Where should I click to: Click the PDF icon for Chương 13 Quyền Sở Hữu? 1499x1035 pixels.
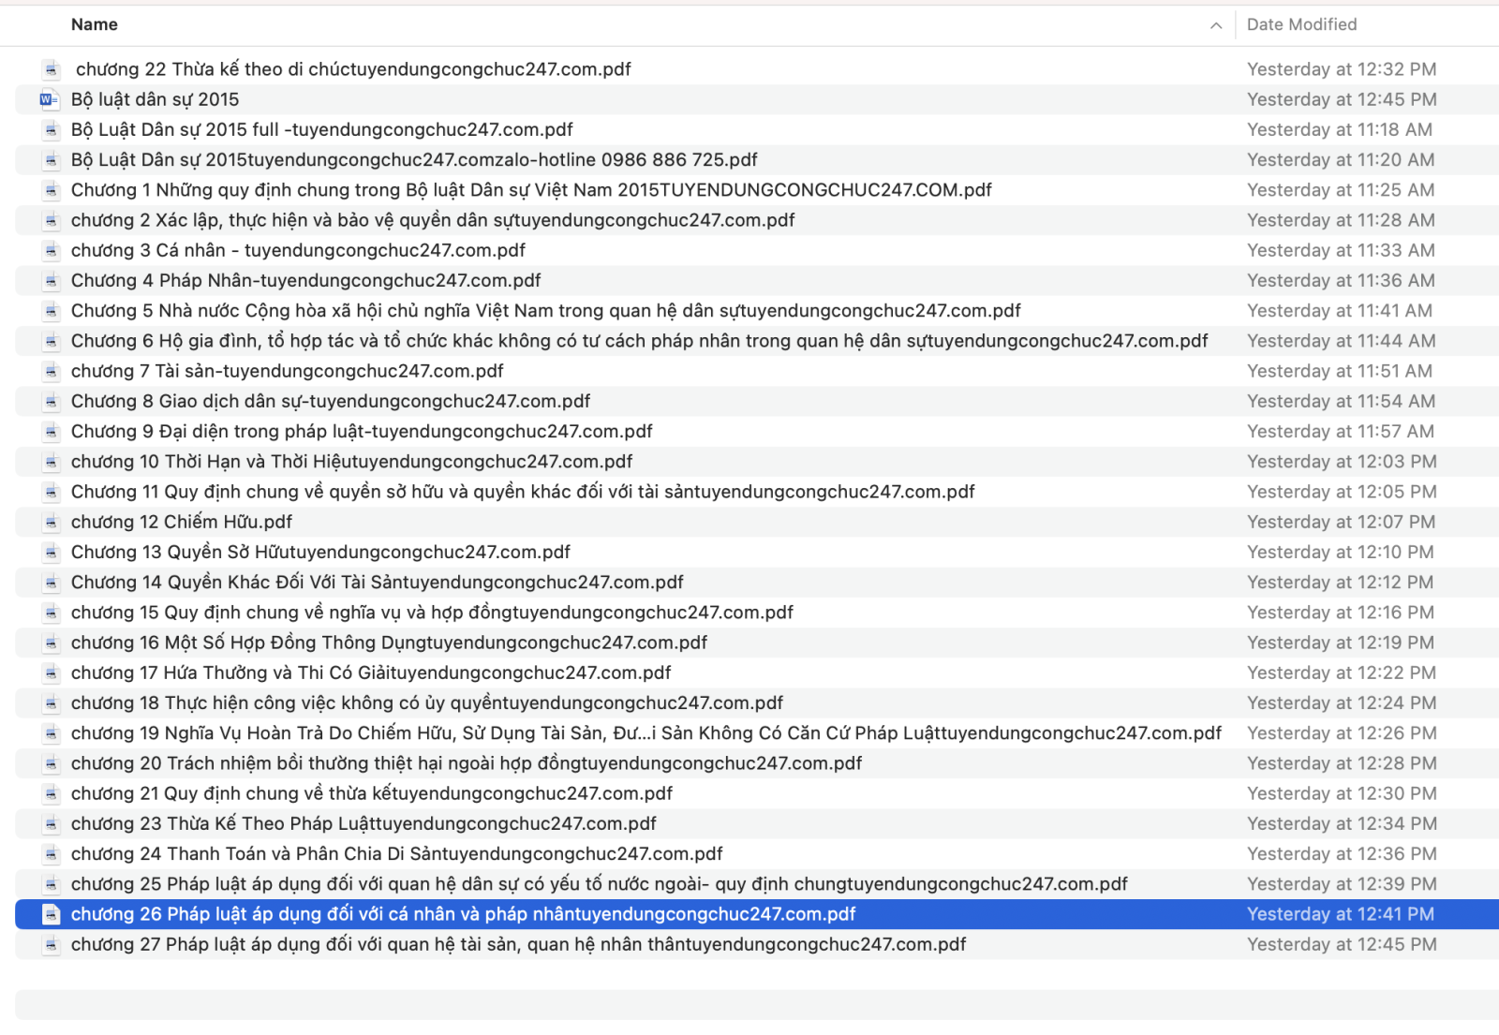coord(52,552)
